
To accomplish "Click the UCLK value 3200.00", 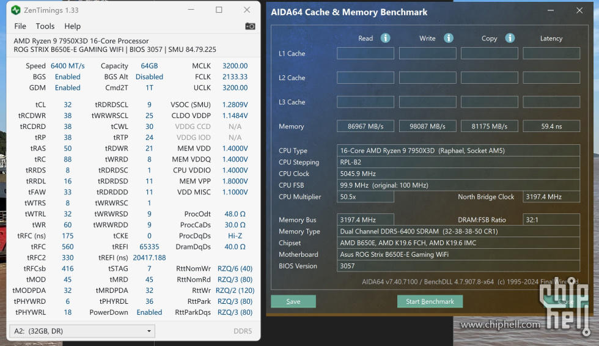I will (235, 87).
